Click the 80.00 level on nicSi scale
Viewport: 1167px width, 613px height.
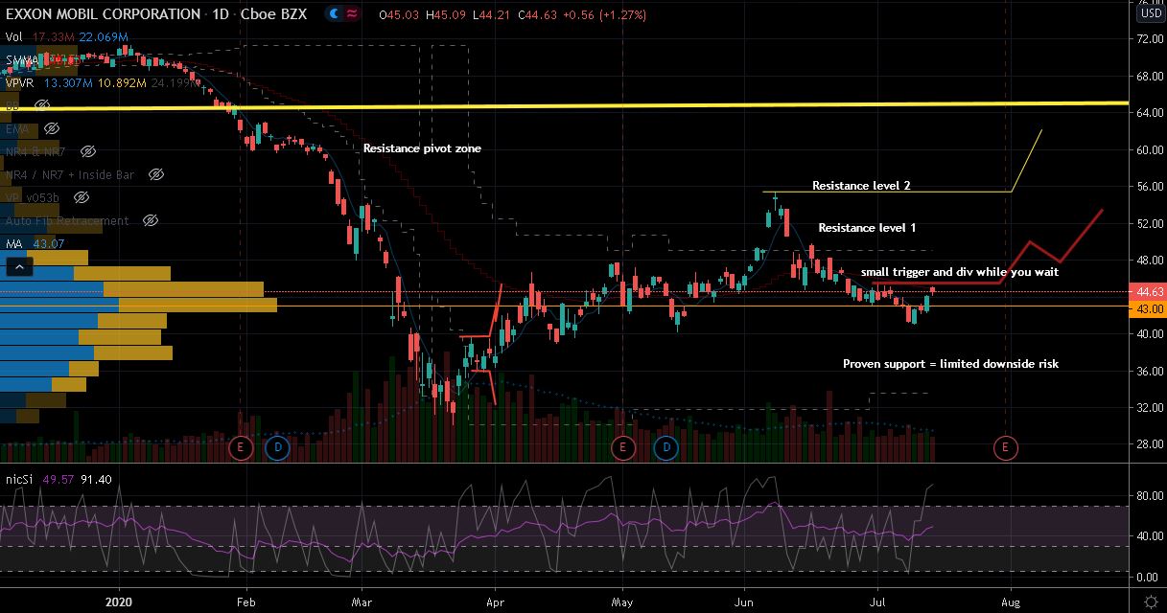point(1150,496)
